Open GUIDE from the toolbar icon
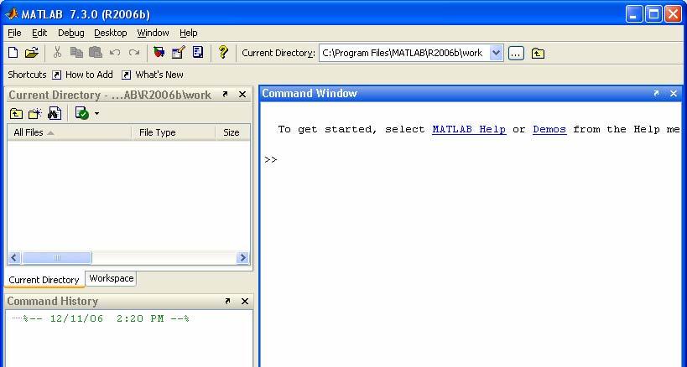Image resolution: width=687 pixels, height=367 pixels. pyautogui.click(x=179, y=53)
